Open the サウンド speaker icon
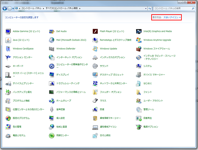The image size is (198, 150). click(95, 66)
